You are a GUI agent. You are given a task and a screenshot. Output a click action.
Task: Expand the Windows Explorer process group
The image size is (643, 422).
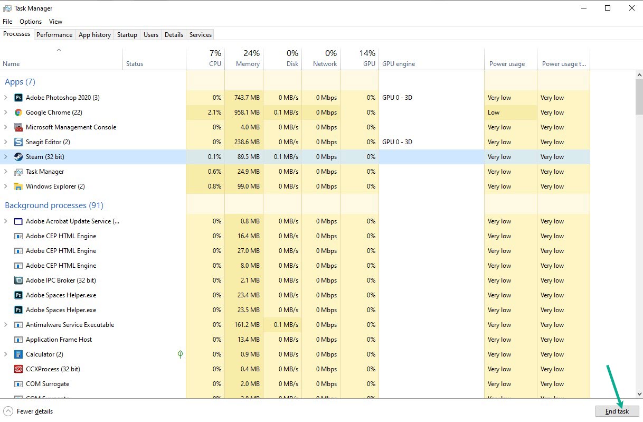pos(6,186)
